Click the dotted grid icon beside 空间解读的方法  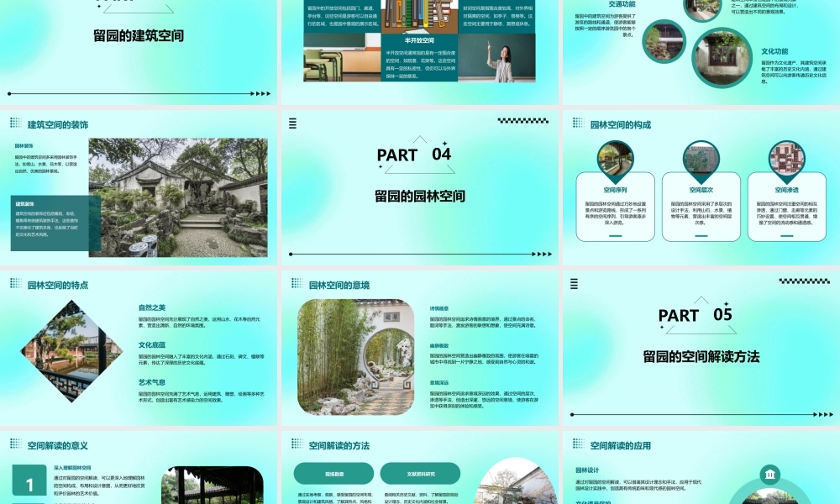(x=297, y=444)
